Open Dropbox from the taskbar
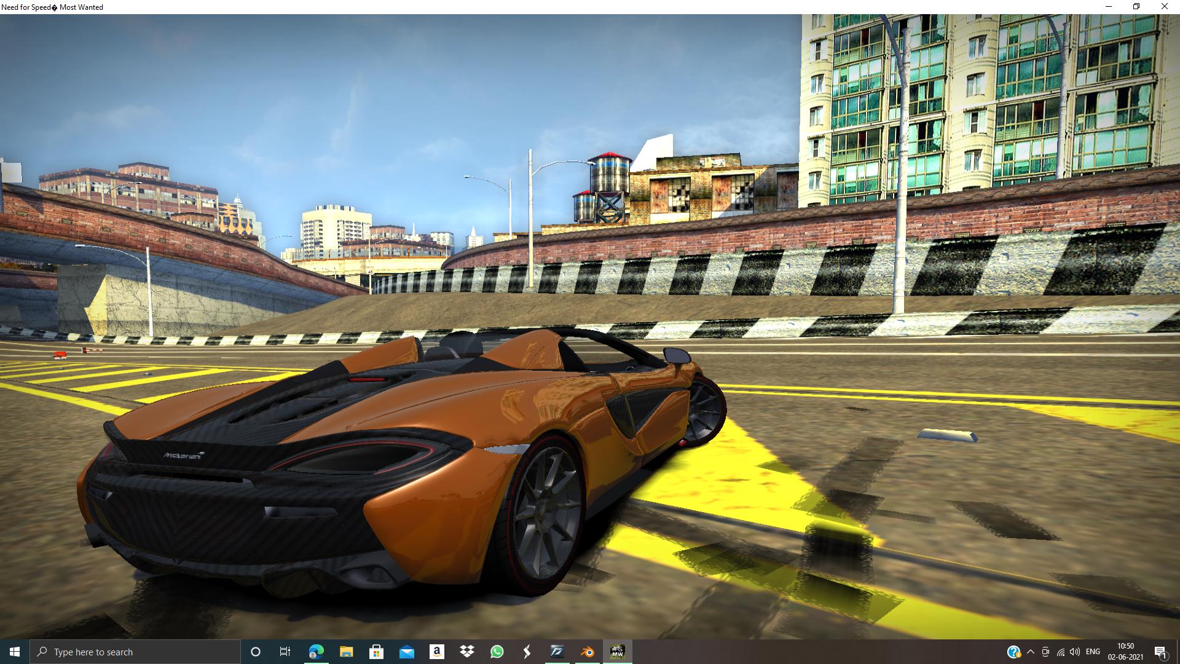The image size is (1180, 664). [x=466, y=652]
